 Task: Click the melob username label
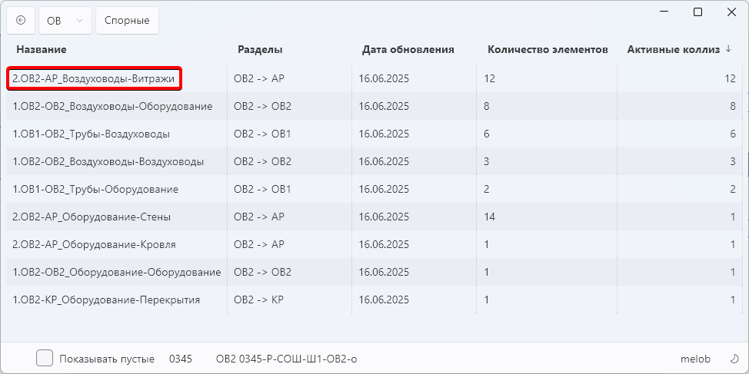point(695,359)
